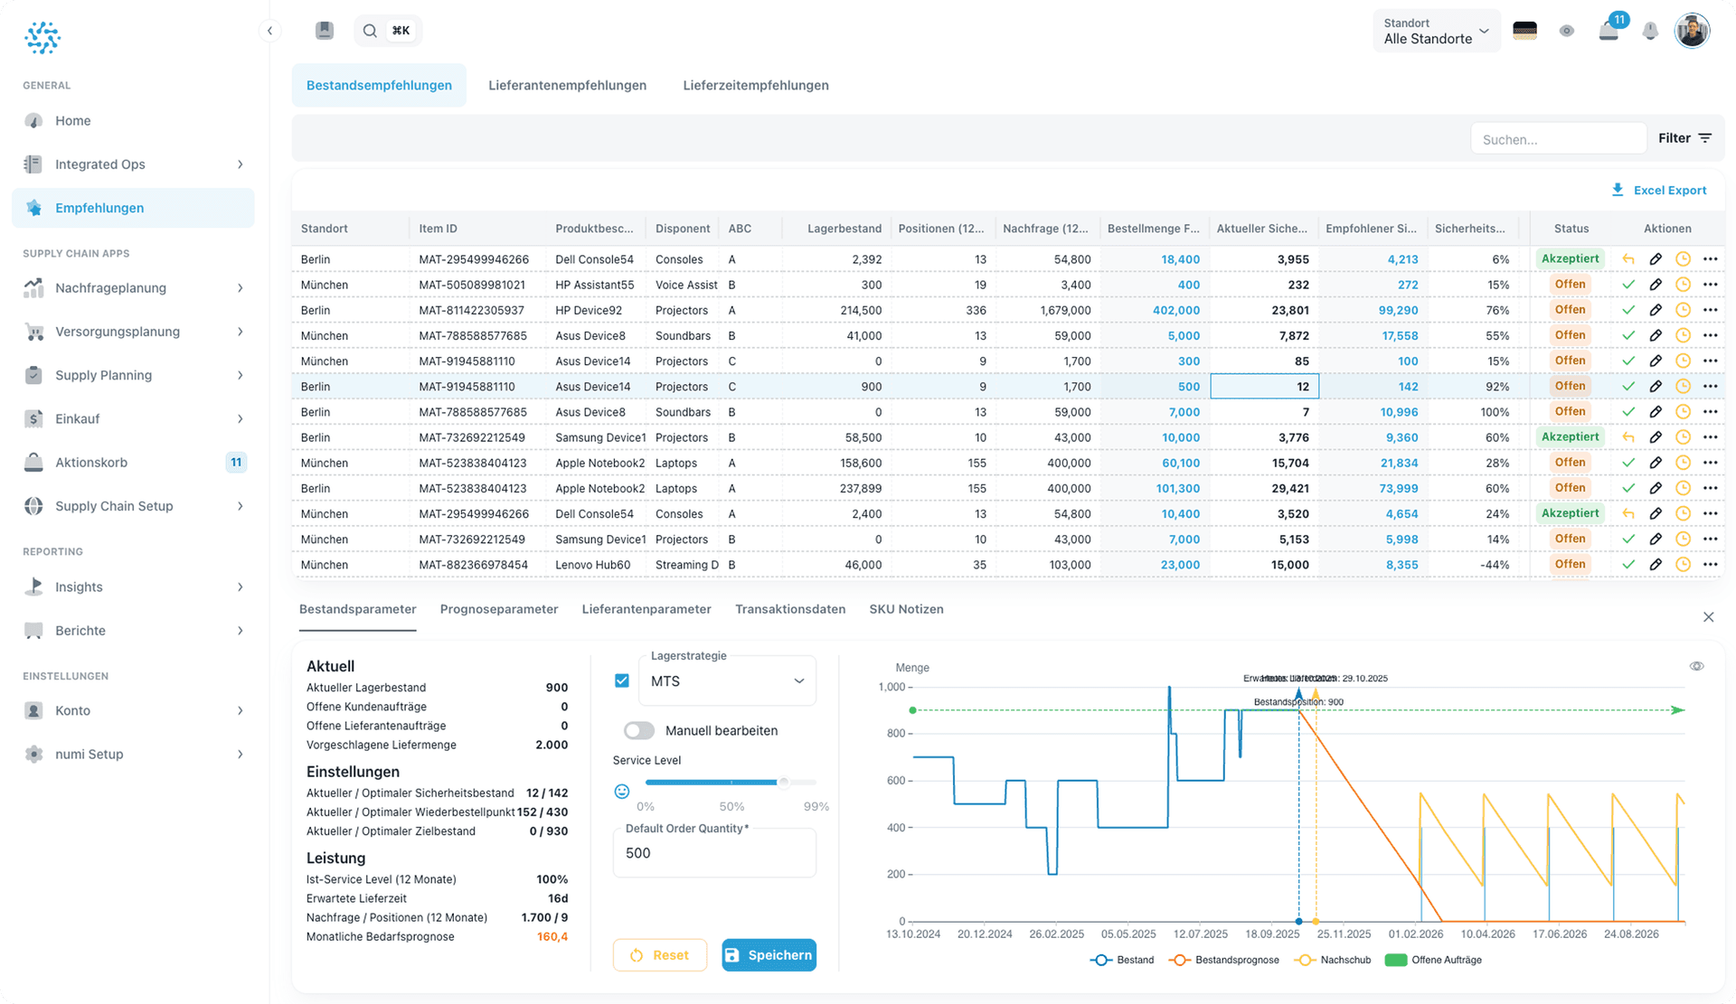Undo the accepted Dell Console54 Berlin recommendation
Image resolution: width=1736 pixels, height=1004 pixels.
(x=1627, y=258)
